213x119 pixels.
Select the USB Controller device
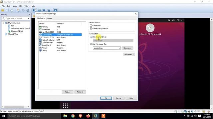click(x=60, y=43)
